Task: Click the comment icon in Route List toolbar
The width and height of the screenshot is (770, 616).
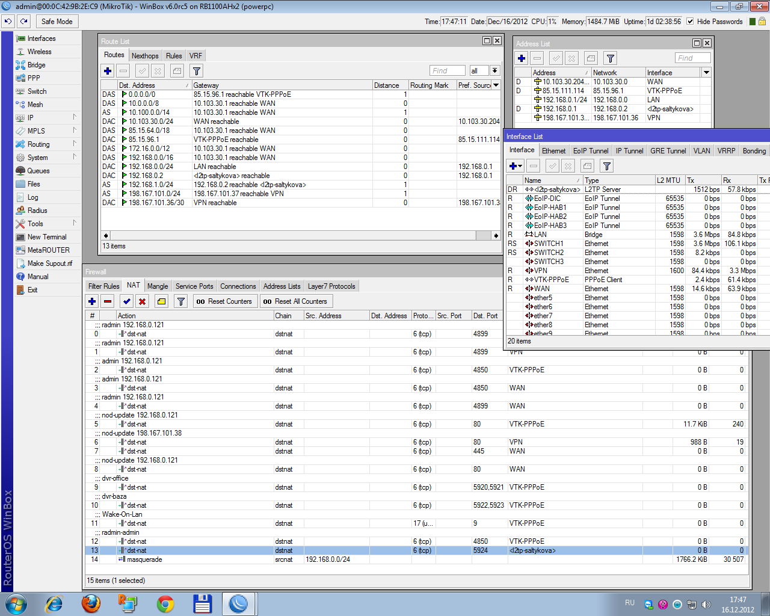Action: click(x=177, y=71)
